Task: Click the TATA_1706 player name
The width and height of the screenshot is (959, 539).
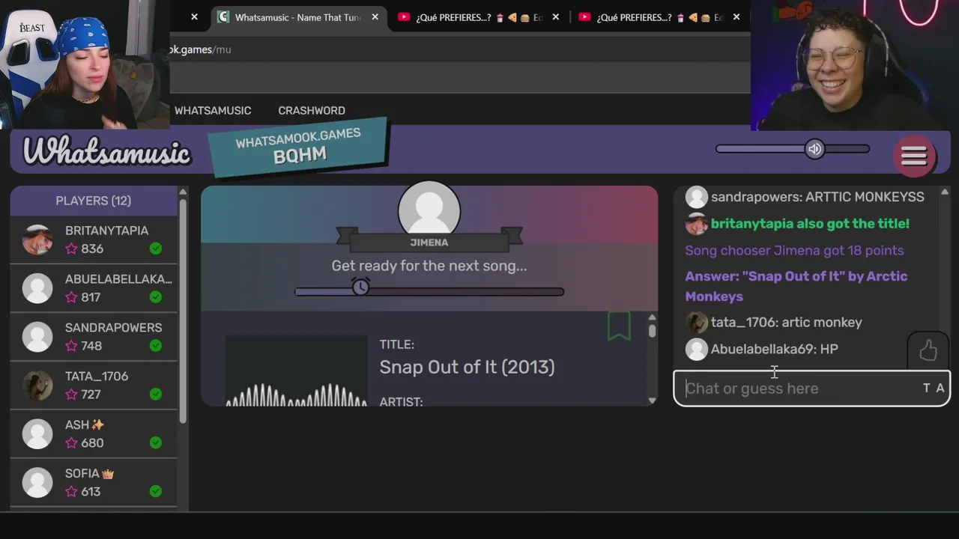Action: [x=97, y=377]
